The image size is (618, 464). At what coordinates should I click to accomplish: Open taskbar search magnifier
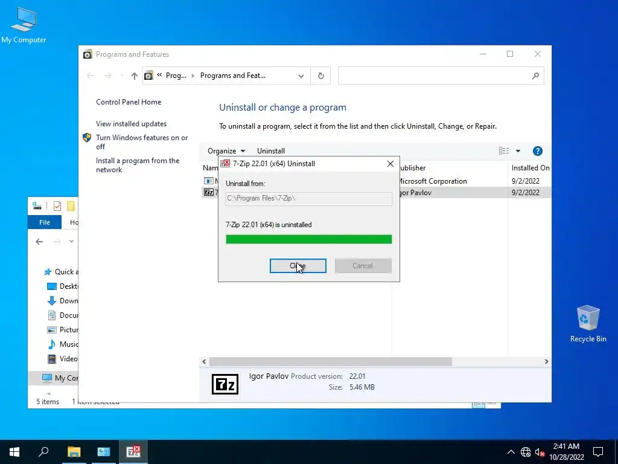click(x=43, y=452)
